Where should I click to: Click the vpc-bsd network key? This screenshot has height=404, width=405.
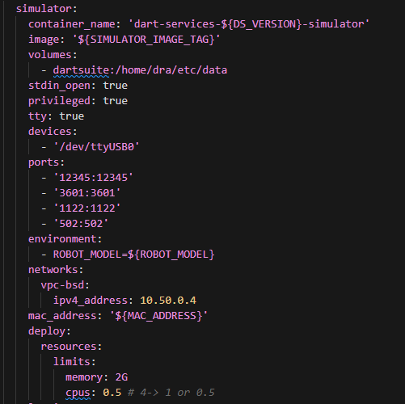62,285
